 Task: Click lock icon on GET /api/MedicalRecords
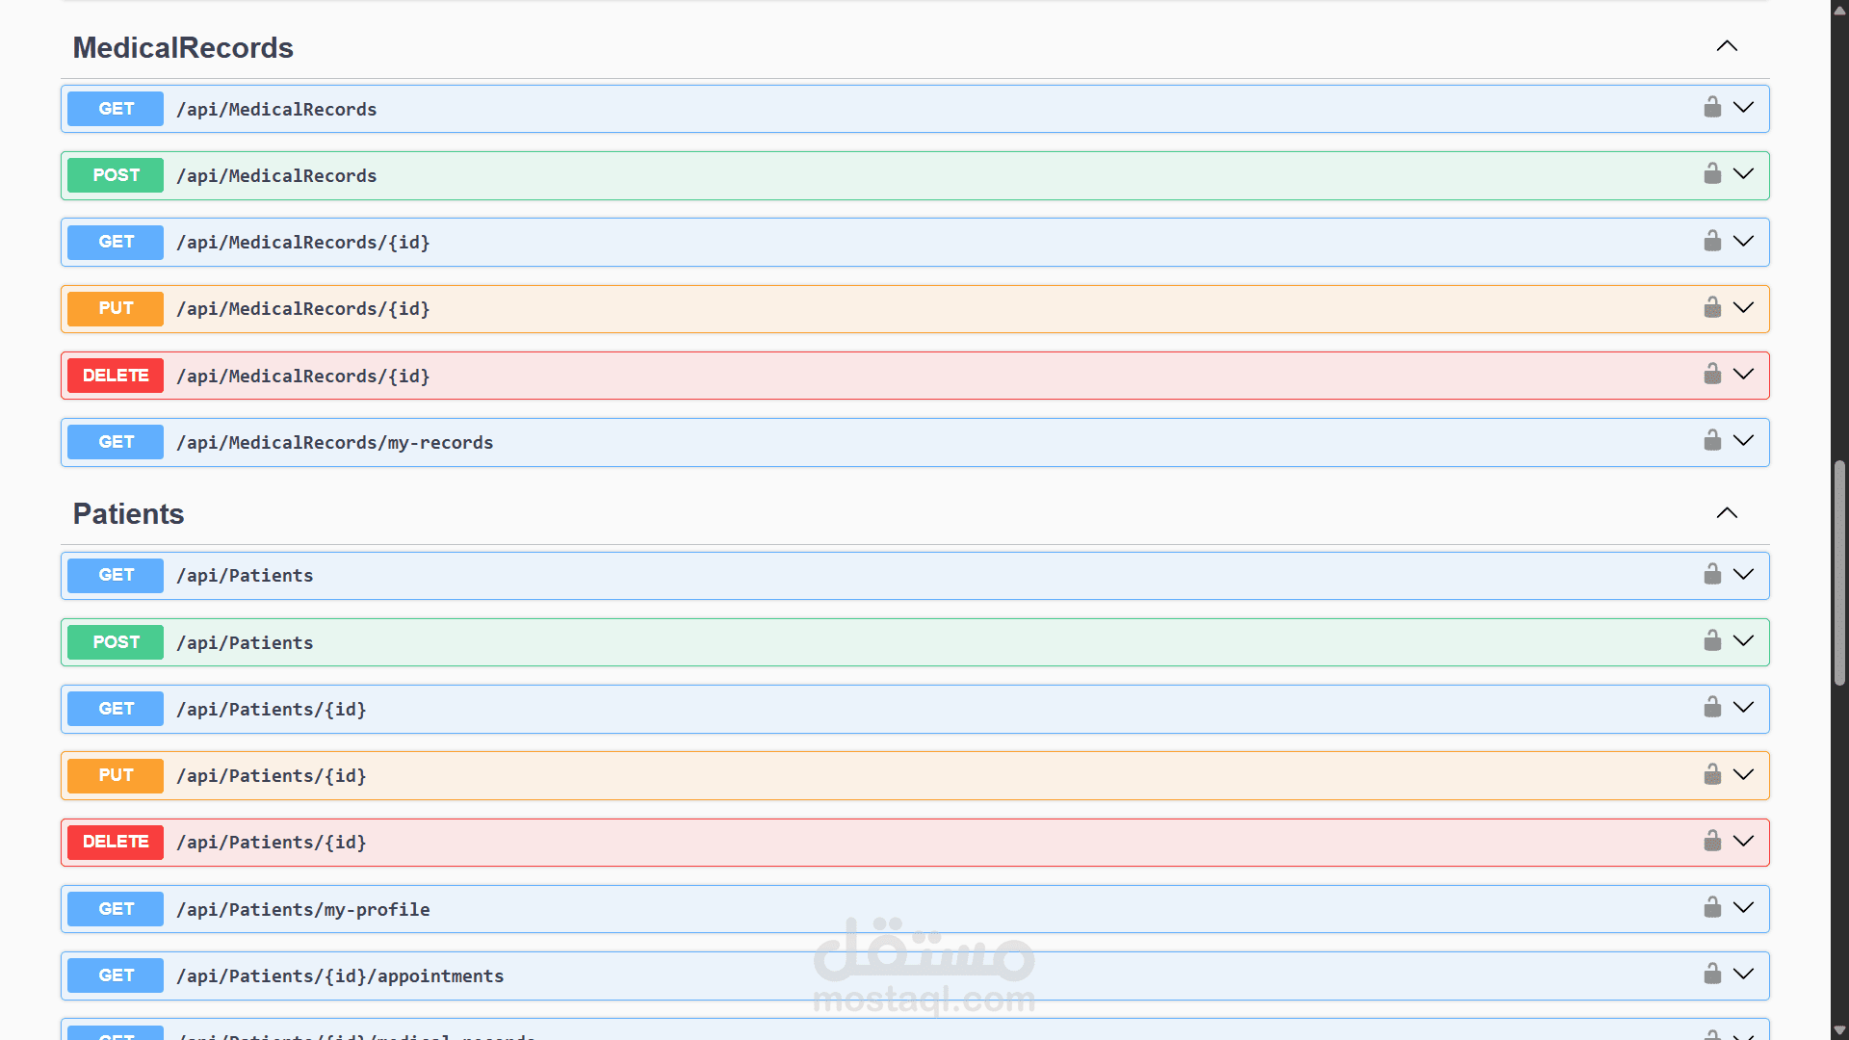[x=1712, y=107]
